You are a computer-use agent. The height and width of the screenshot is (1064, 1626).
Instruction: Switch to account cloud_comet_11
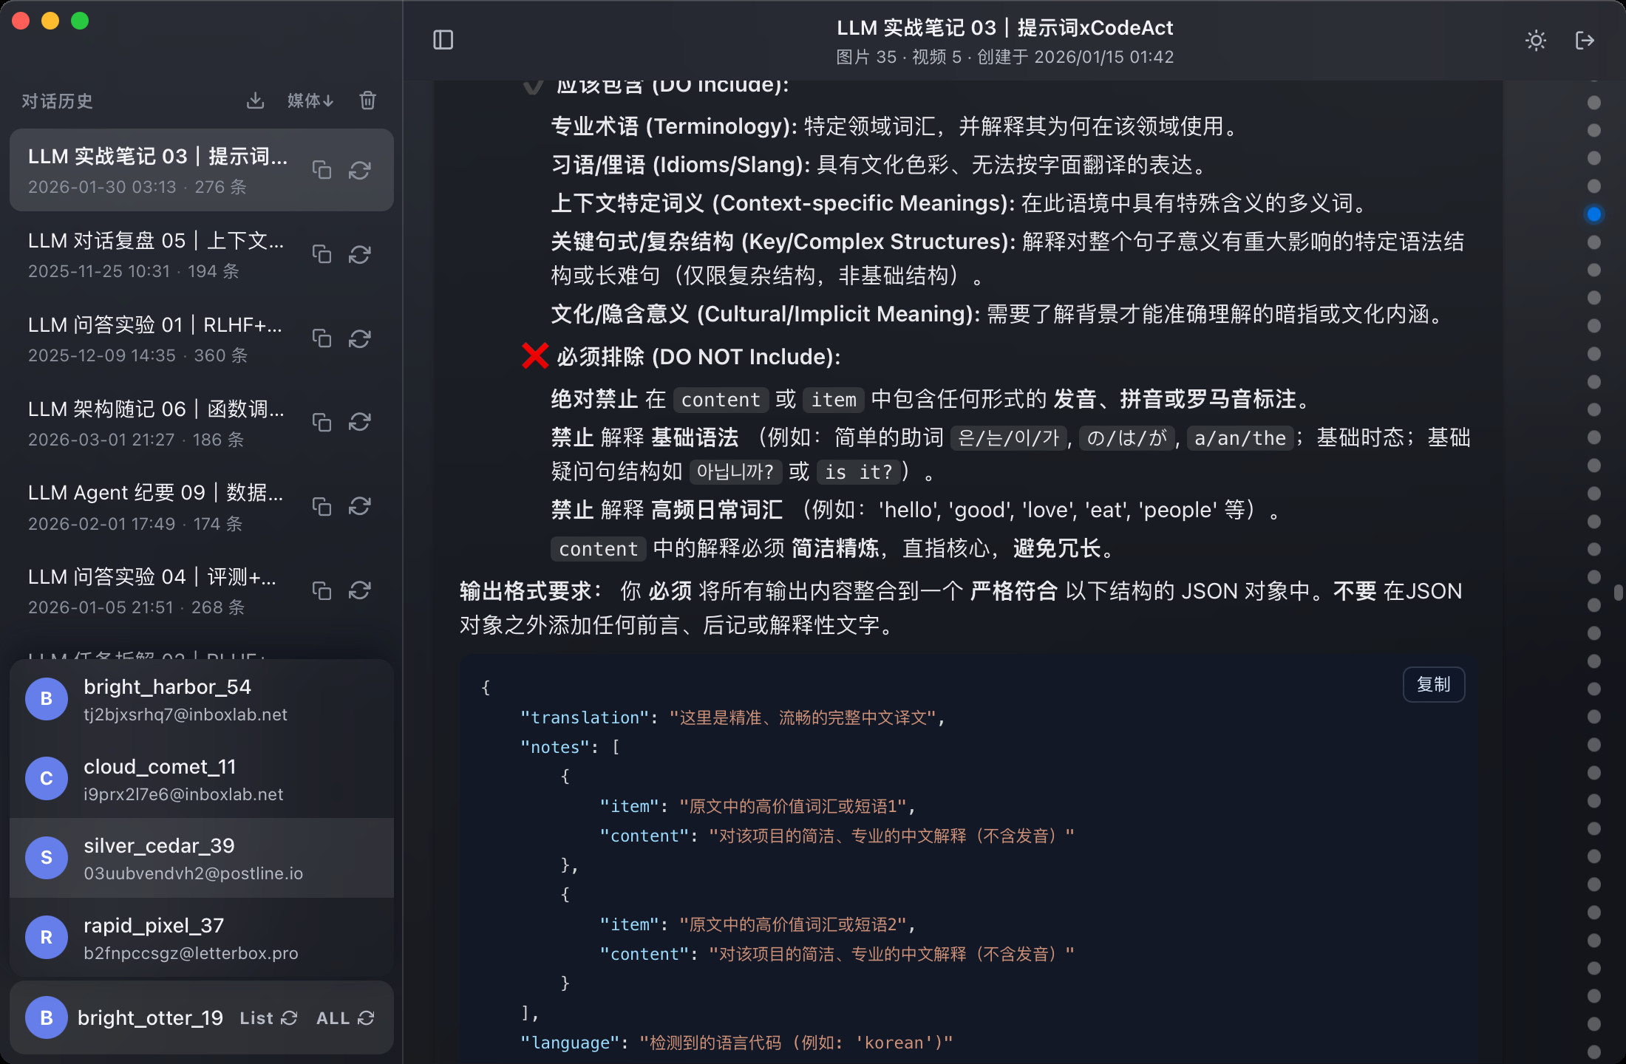tap(202, 779)
